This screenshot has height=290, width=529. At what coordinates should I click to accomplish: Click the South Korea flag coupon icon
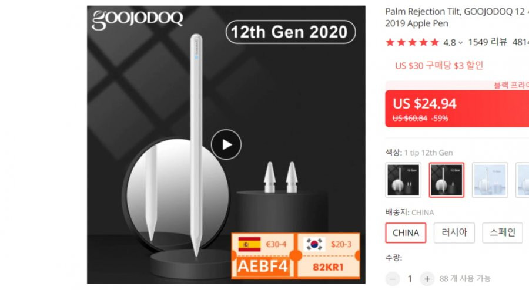click(314, 244)
